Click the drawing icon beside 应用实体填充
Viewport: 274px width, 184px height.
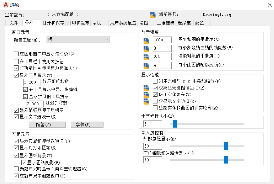146,95
